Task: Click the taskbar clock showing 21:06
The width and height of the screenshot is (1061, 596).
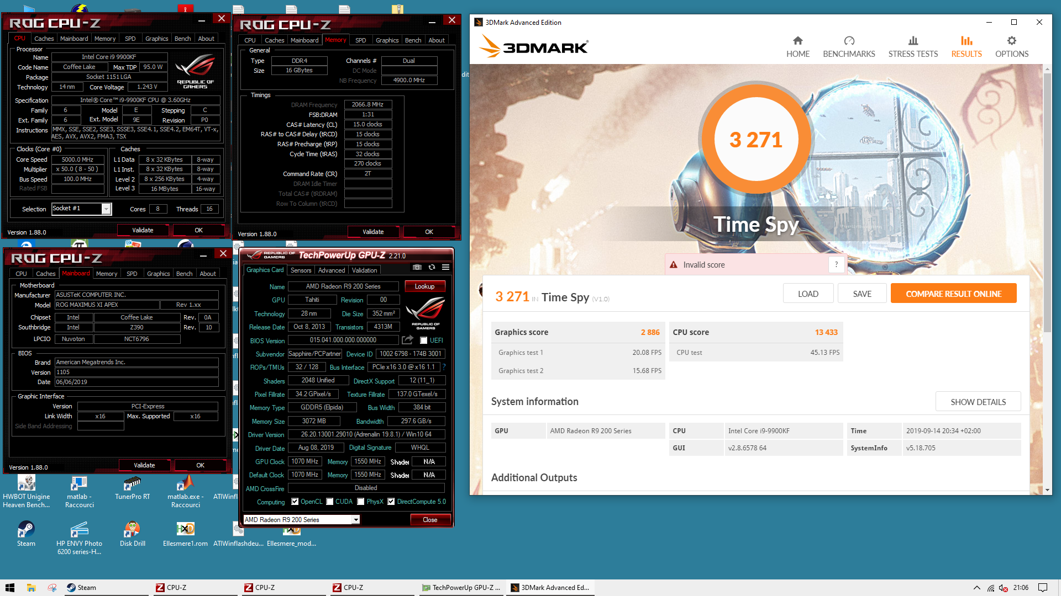Action: (1021, 588)
